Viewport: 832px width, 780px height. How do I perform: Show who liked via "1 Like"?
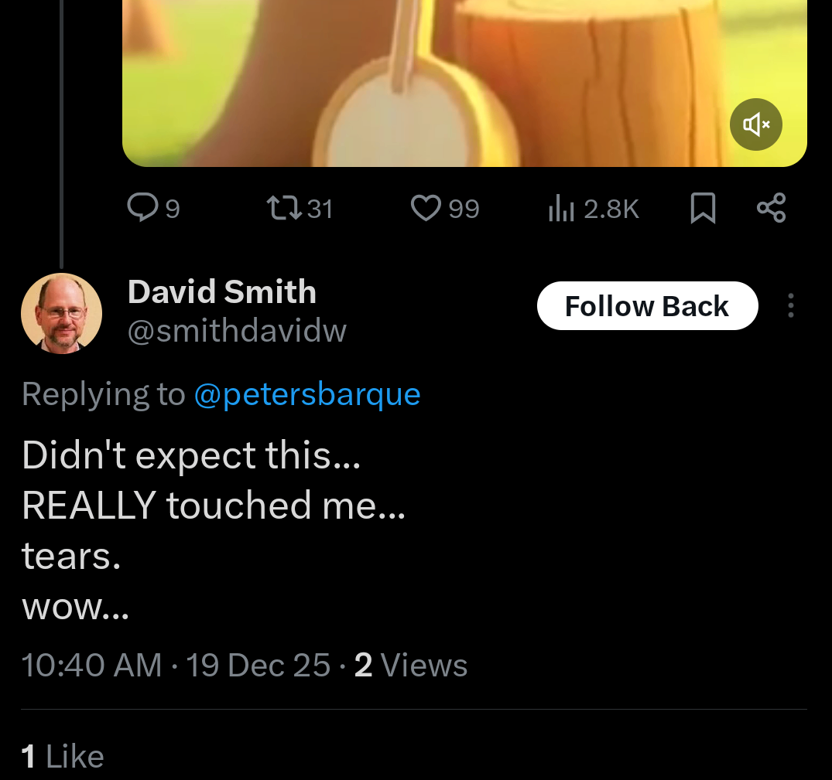(x=63, y=756)
